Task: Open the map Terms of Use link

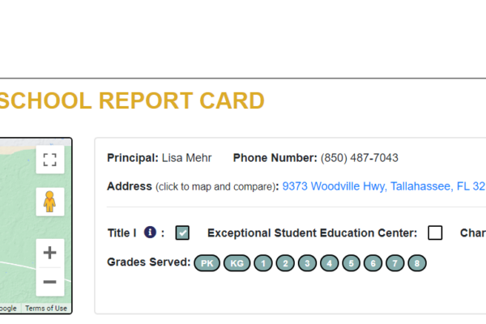Action: [46, 308]
